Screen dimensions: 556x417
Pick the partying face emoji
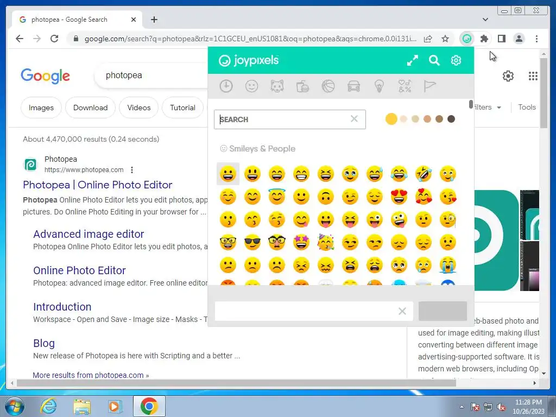326,243
